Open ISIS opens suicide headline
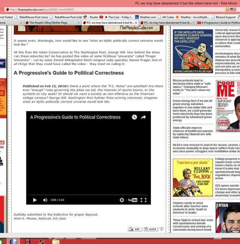The image size is (240, 244). pos(227,190)
